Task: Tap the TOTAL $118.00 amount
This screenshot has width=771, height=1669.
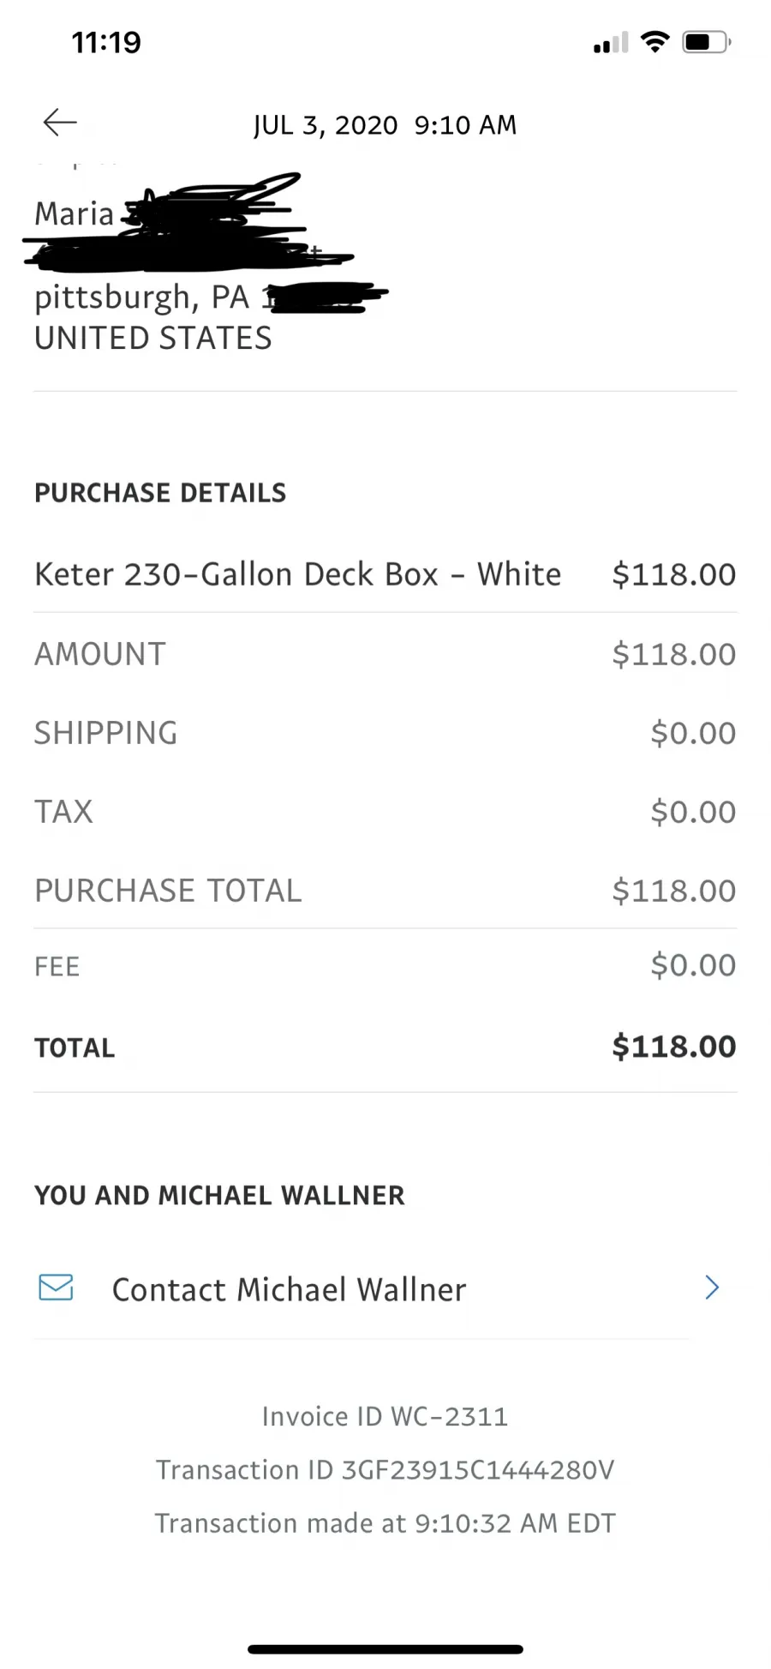Action: point(674,1047)
